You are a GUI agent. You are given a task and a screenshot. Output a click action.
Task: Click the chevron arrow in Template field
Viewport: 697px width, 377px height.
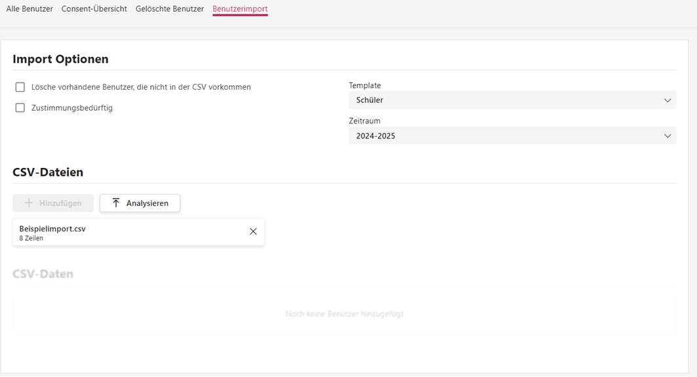click(667, 100)
